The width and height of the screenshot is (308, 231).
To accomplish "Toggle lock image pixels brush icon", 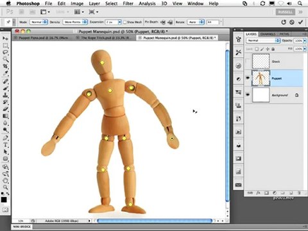I will pyautogui.click(x=262, y=49).
